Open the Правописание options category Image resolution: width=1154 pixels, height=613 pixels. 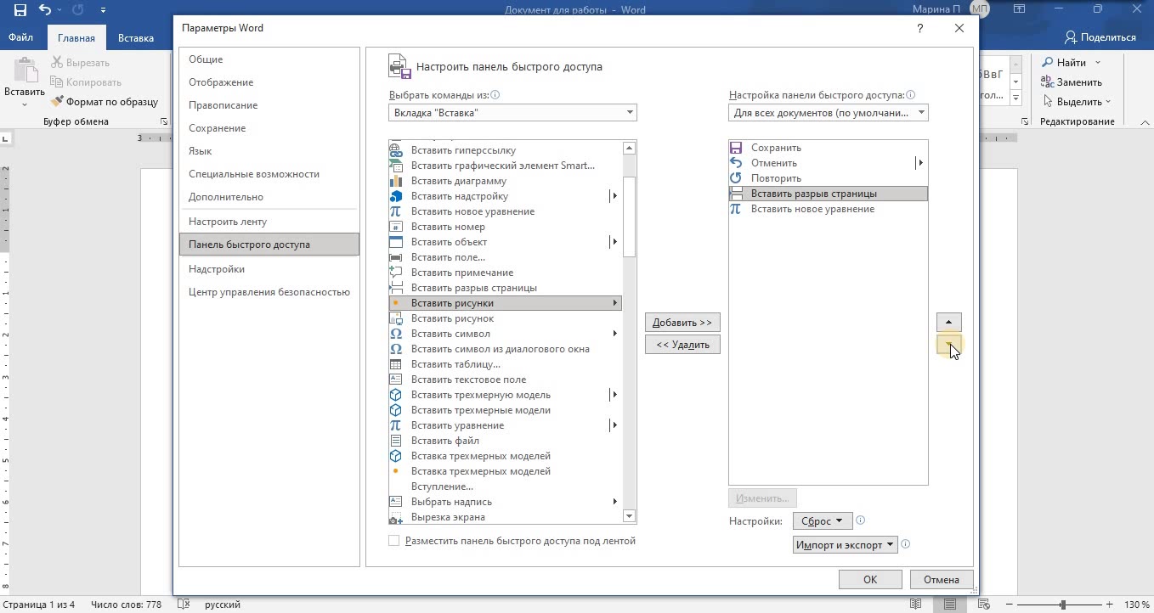(269, 105)
